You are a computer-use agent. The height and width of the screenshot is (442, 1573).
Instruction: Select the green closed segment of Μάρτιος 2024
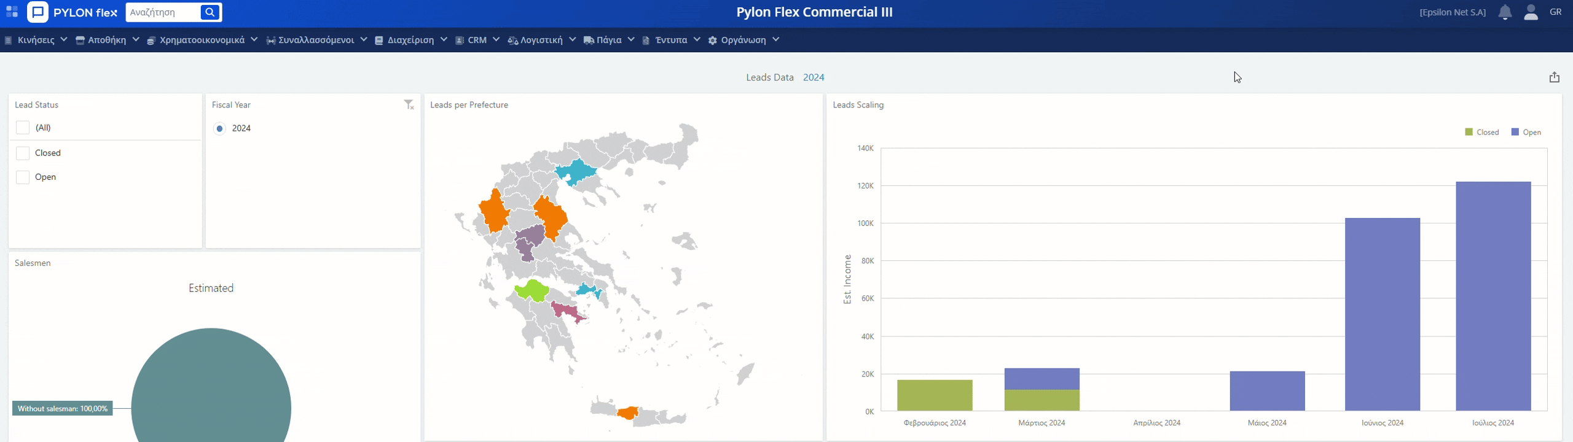point(1041,400)
